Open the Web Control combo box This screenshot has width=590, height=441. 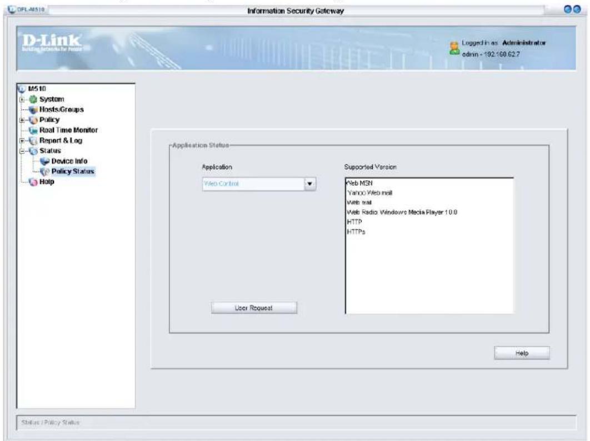[259, 184]
